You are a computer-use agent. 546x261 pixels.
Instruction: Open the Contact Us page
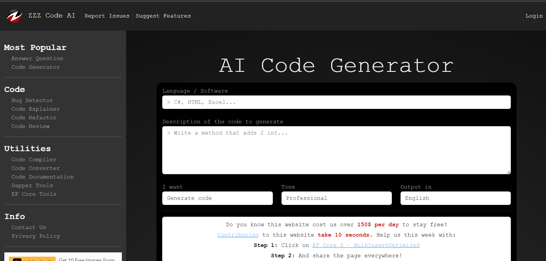pos(29,227)
